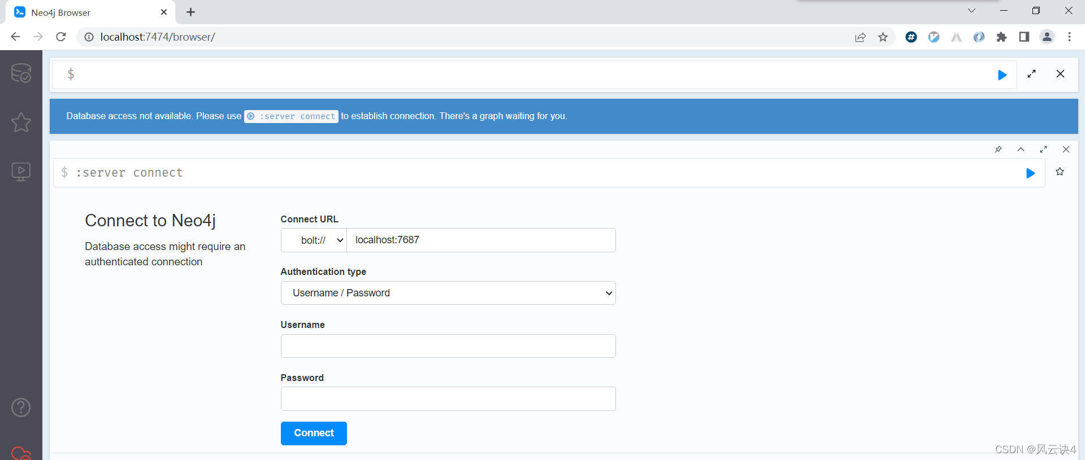Open the Extensions puzzle icon

tap(1001, 37)
